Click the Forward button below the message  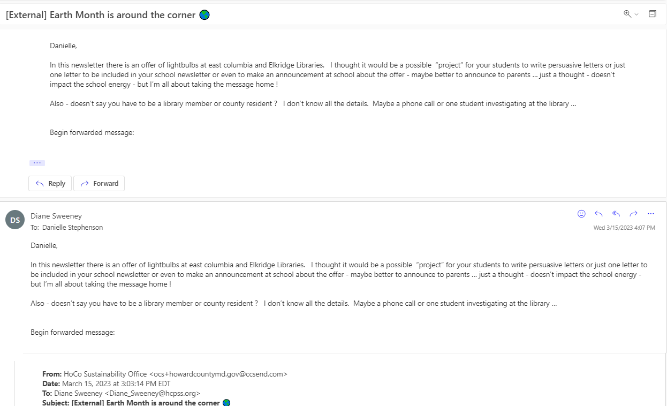[99, 184]
